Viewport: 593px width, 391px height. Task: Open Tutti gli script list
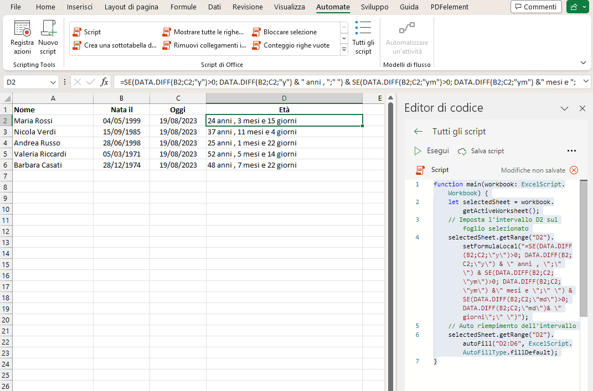point(363,38)
